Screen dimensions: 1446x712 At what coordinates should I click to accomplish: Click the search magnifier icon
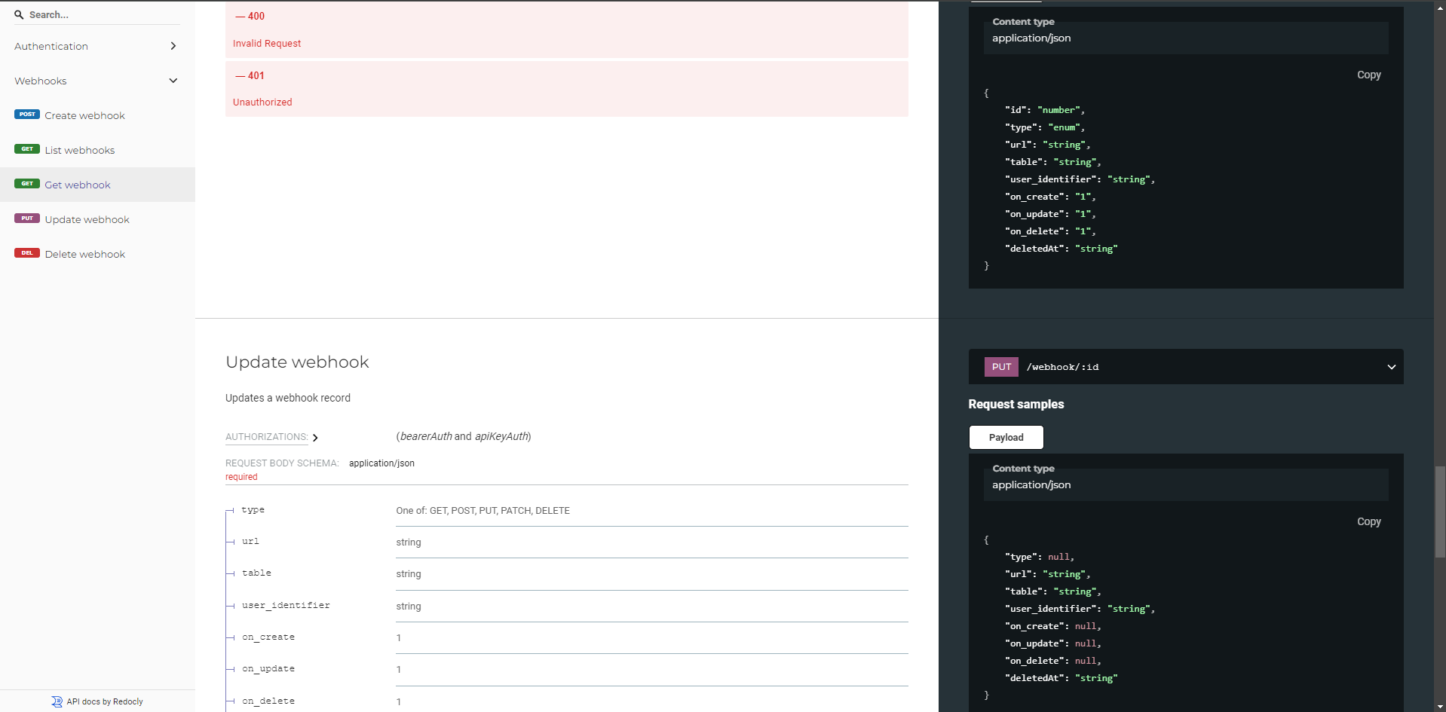(19, 15)
